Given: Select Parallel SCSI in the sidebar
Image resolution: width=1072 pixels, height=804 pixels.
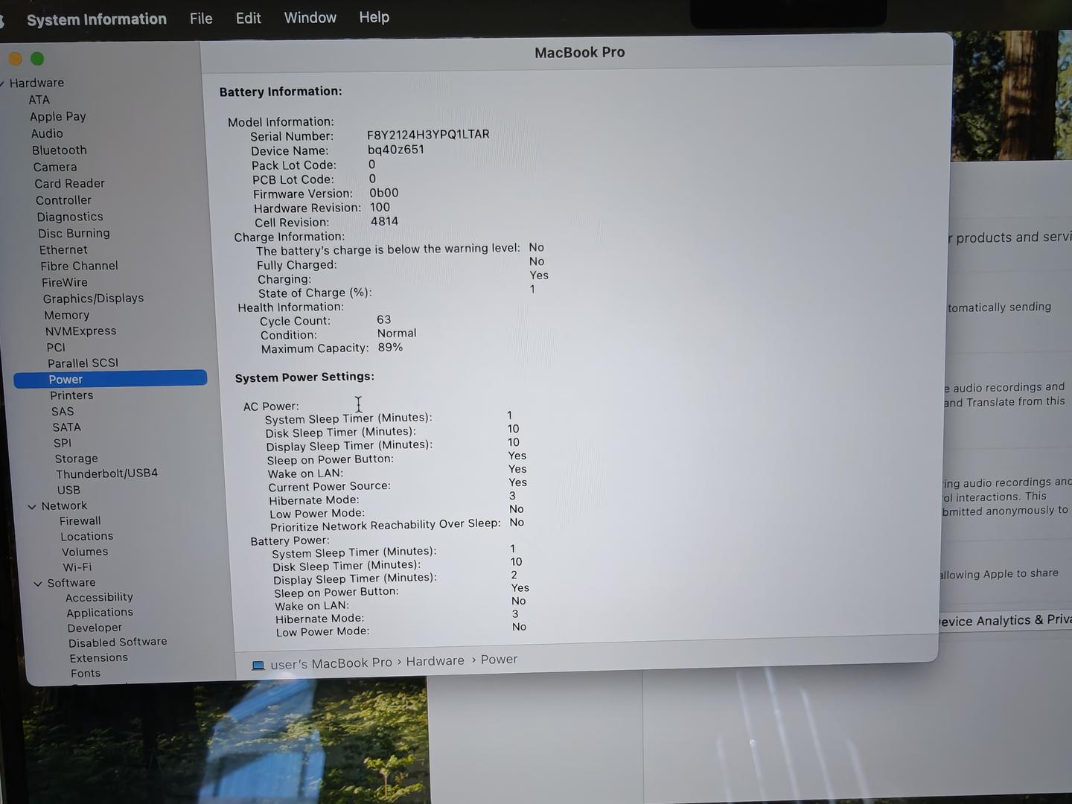Looking at the screenshot, I should click(83, 363).
